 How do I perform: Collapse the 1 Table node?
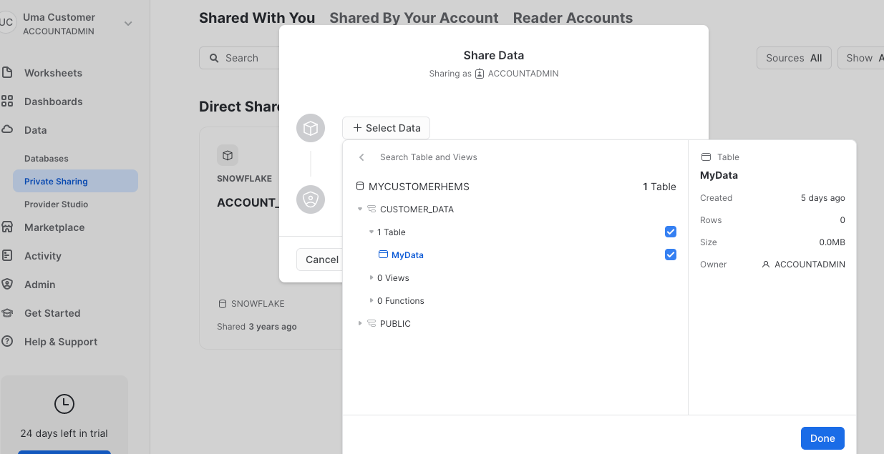(x=371, y=232)
